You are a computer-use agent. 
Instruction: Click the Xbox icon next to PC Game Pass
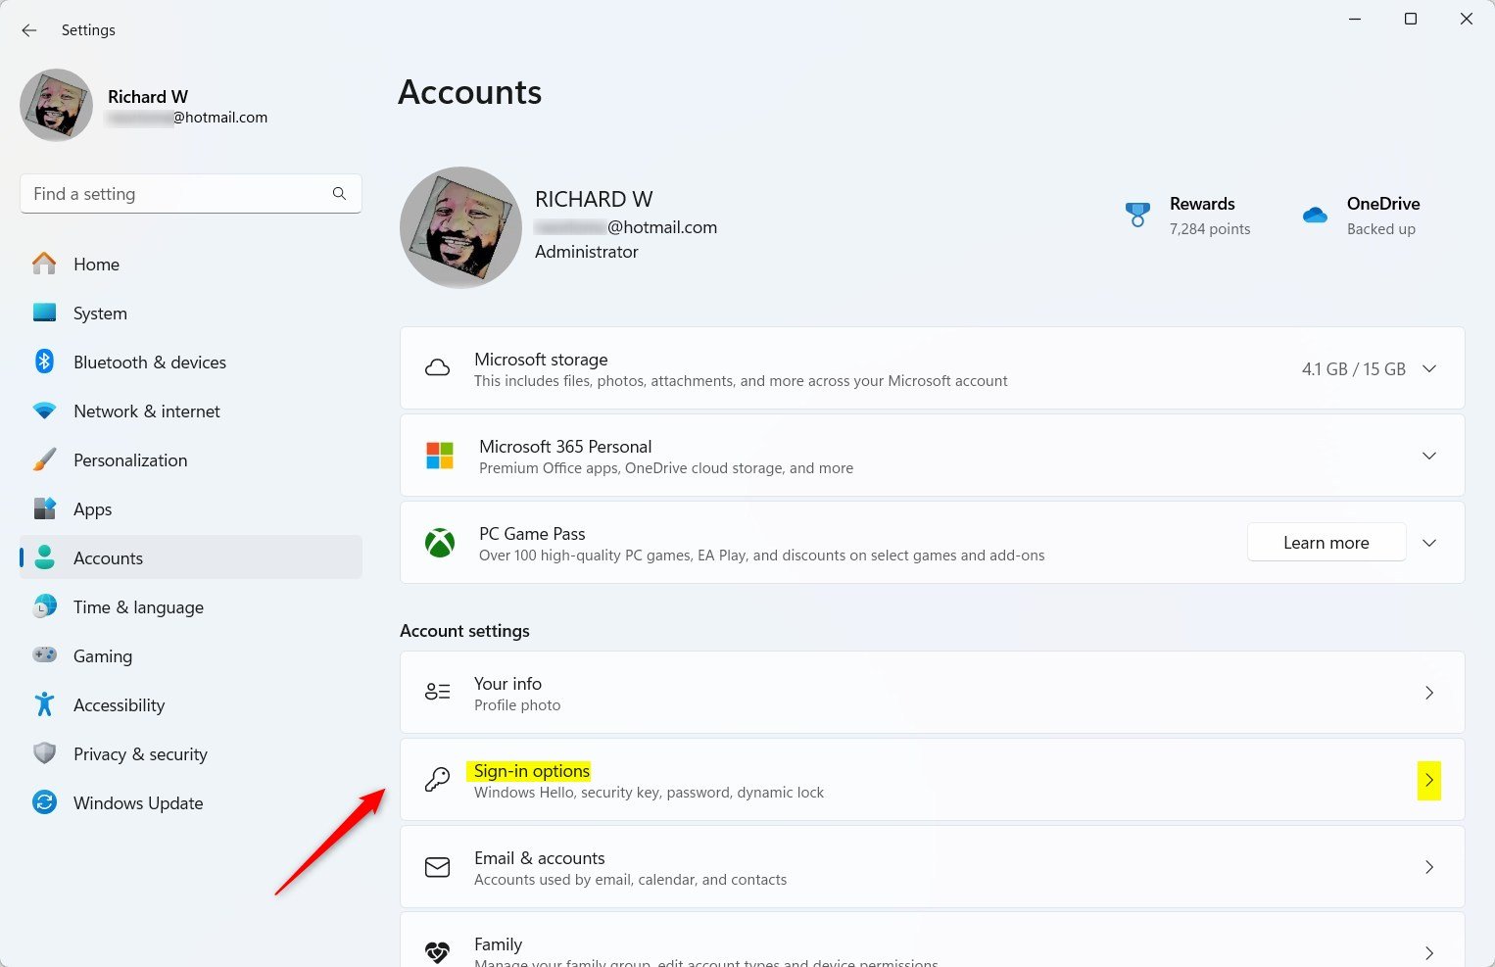(440, 542)
